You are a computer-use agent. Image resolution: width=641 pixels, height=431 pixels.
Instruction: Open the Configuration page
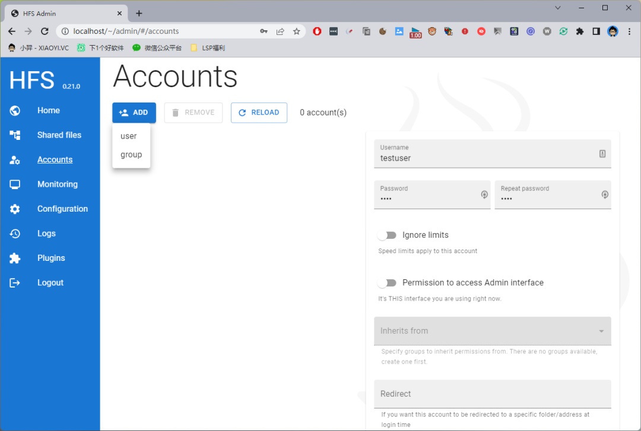[62, 209]
